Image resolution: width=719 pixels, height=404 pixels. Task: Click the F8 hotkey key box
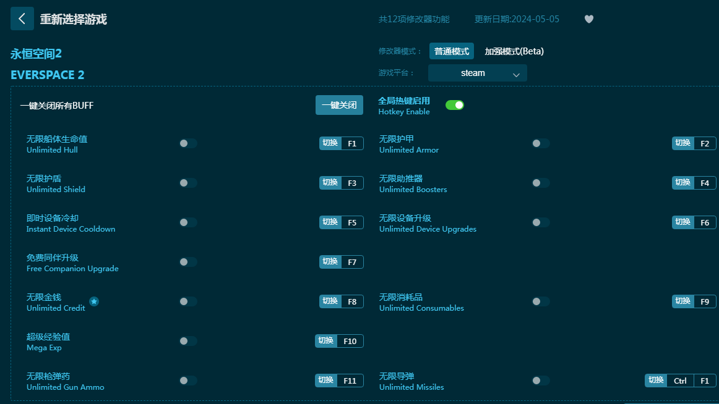(x=352, y=301)
